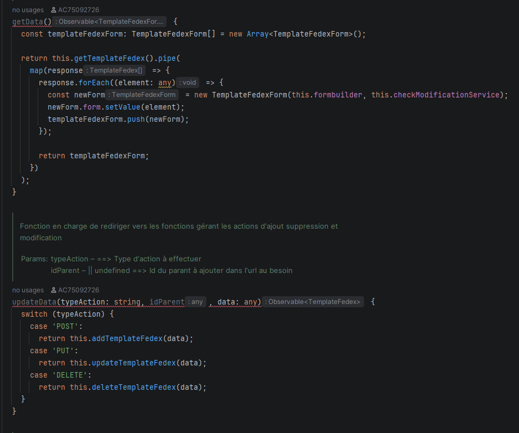Click the TemplateFedex[] inlay hint after response
The height and width of the screenshot is (433, 519).
115,70
